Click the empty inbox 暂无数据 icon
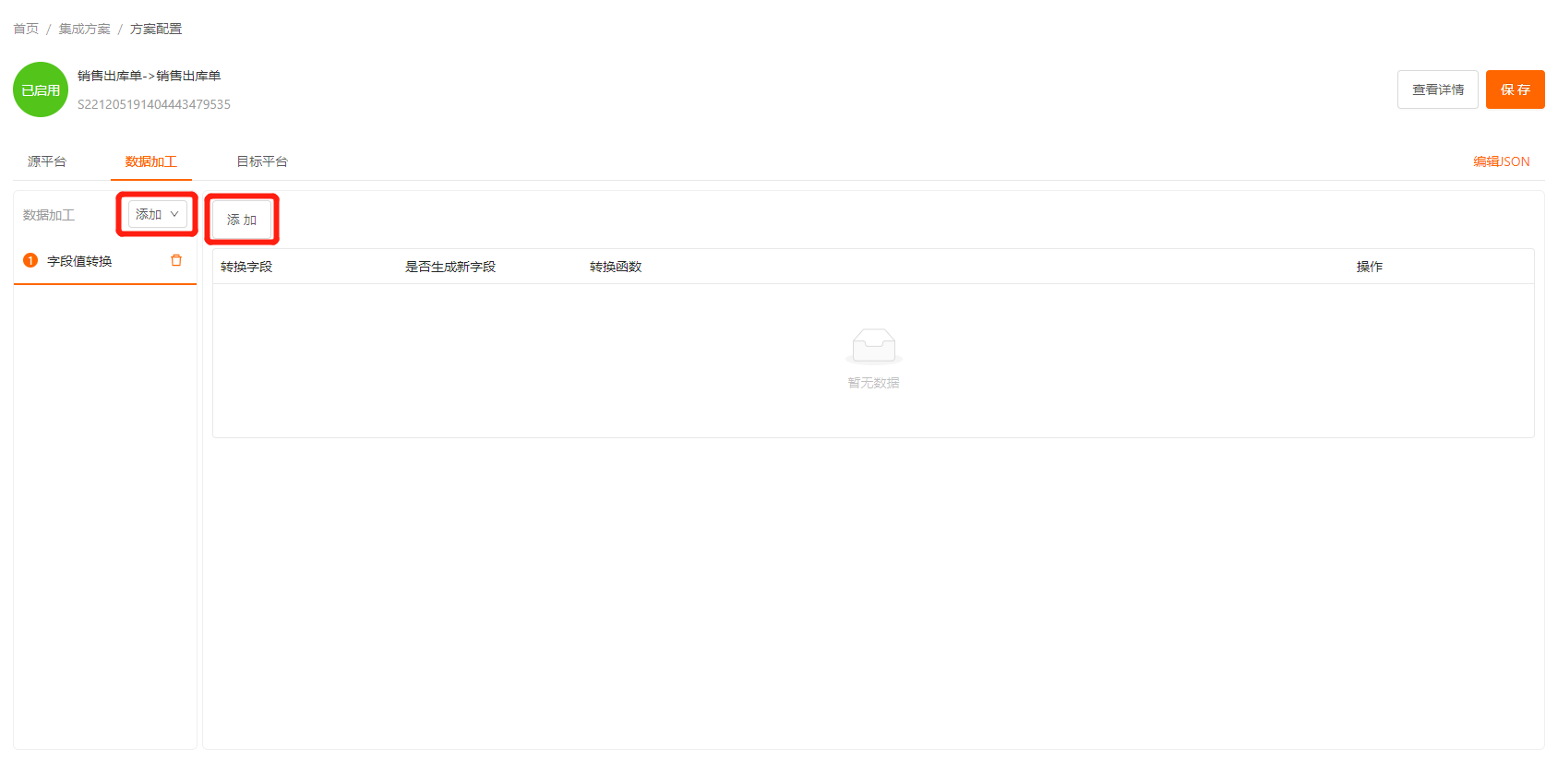Image resolution: width=1558 pixels, height=762 pixels. (873, 346)
